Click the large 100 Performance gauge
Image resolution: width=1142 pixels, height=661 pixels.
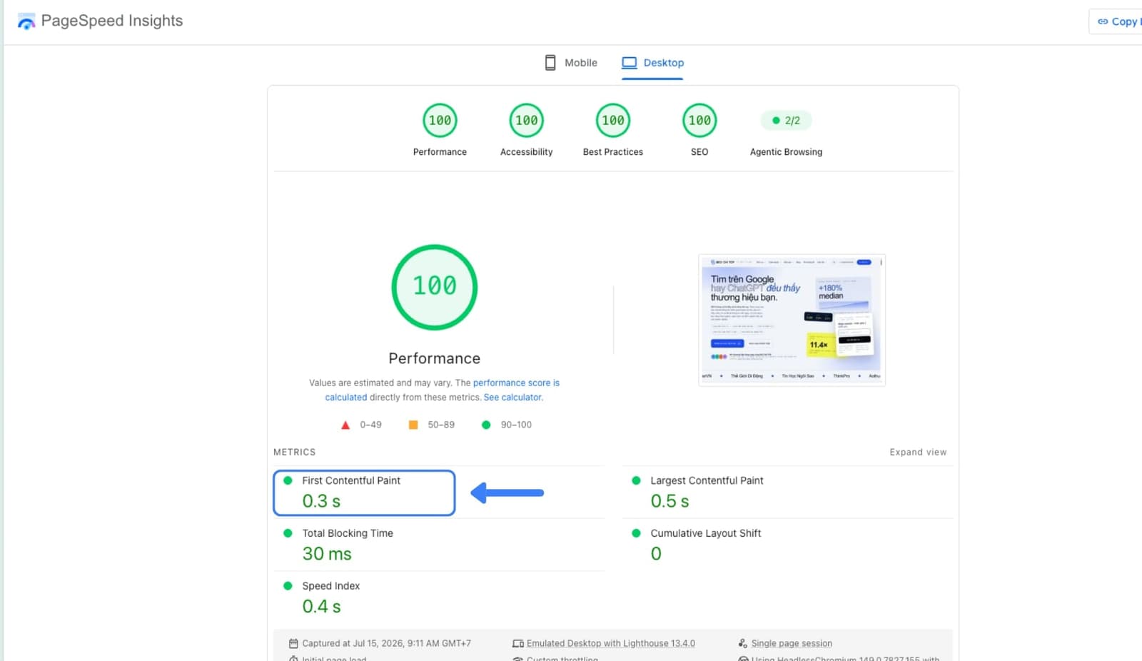point(434,287)
